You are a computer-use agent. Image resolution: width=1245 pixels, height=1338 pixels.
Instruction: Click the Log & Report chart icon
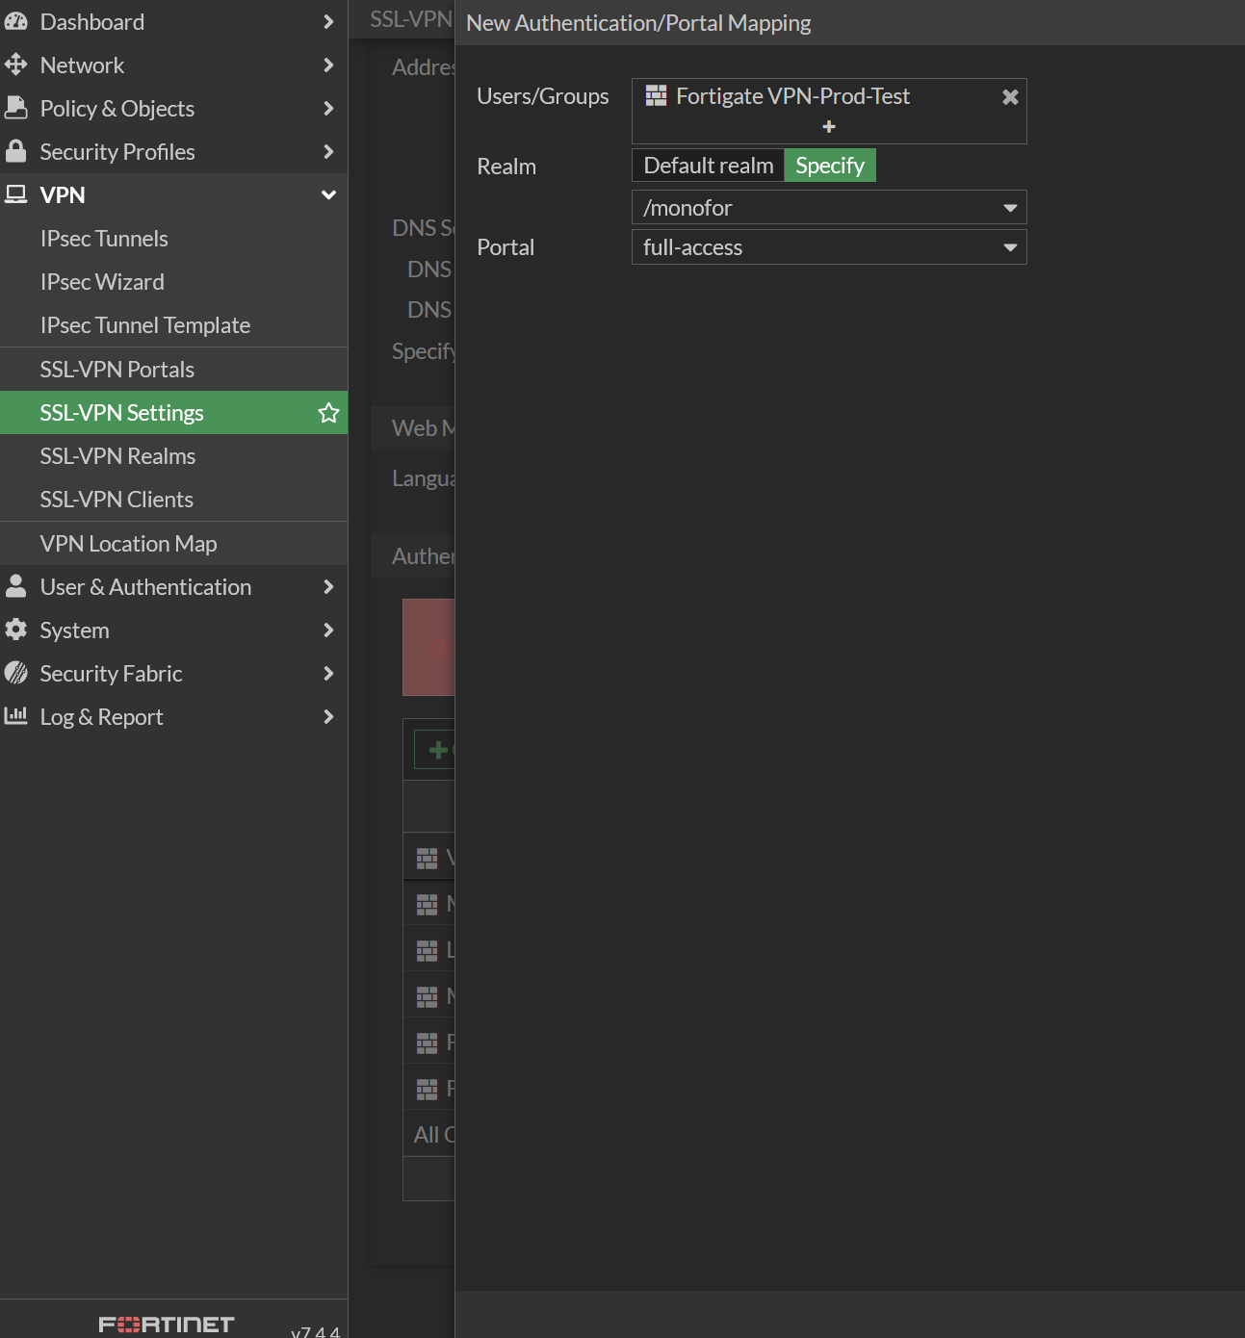15,716
